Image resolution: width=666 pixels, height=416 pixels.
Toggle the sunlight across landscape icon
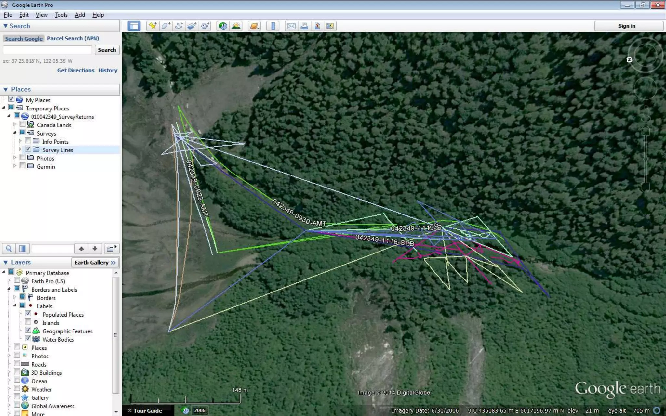pyautogui.click(x=236, y=26)
